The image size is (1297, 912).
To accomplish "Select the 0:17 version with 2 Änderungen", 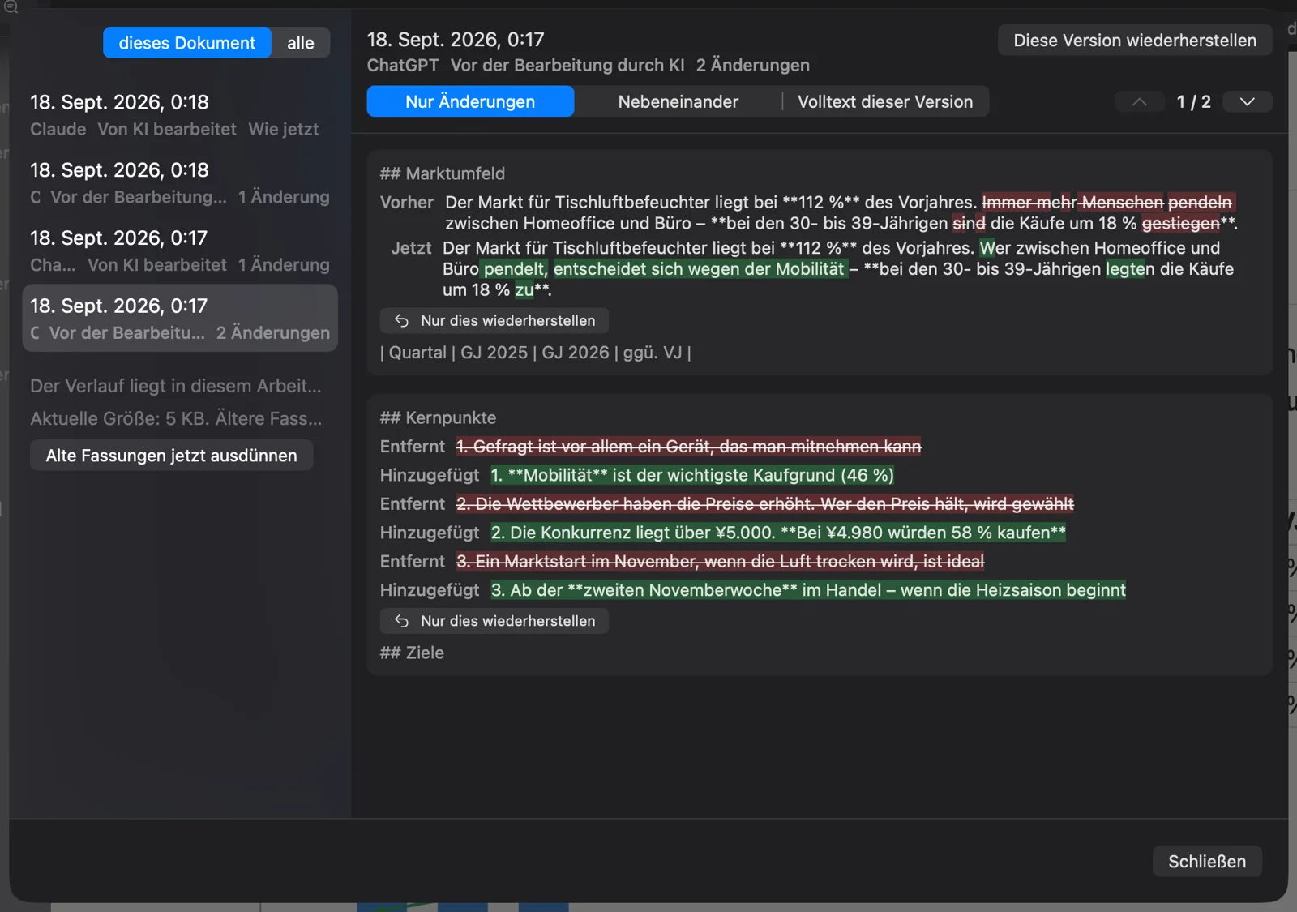I will (180, 319).
